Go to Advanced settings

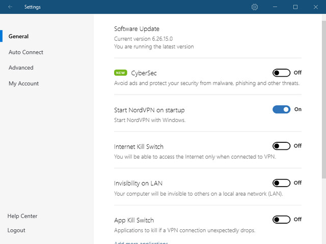point(21,68)
